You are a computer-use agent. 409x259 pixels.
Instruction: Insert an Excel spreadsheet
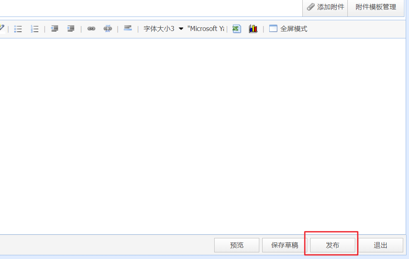pos(237,29)
